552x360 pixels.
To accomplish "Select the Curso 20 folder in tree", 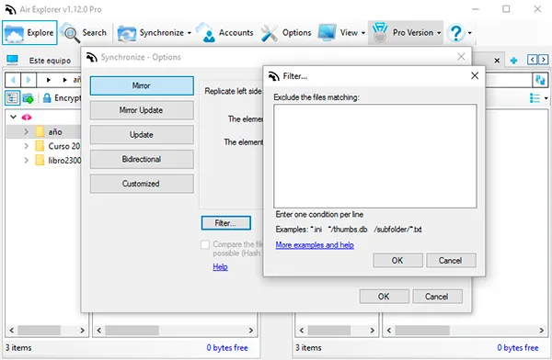I will (x=64, y=146).
